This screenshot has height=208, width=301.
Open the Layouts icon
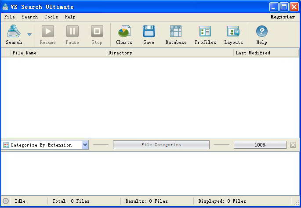(233, 31)
